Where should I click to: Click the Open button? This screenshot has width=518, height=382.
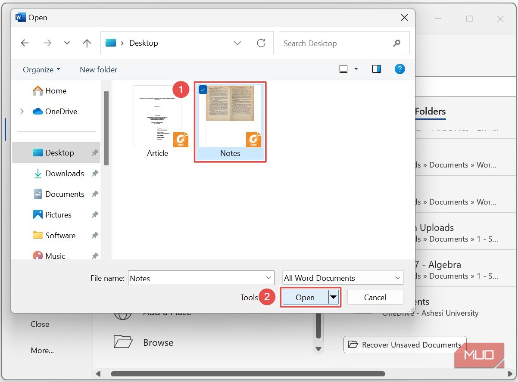pyautogui.click(x=305, y=297)
